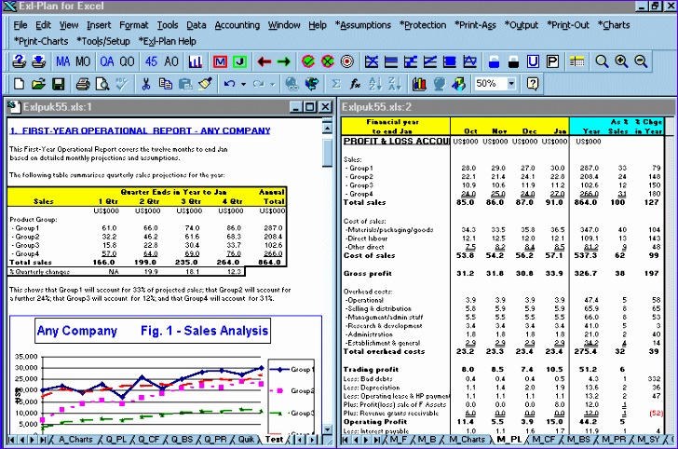This screenshot has height=449, width=678.
Task: Click the MA toolbar button
Action: (62, 61)
